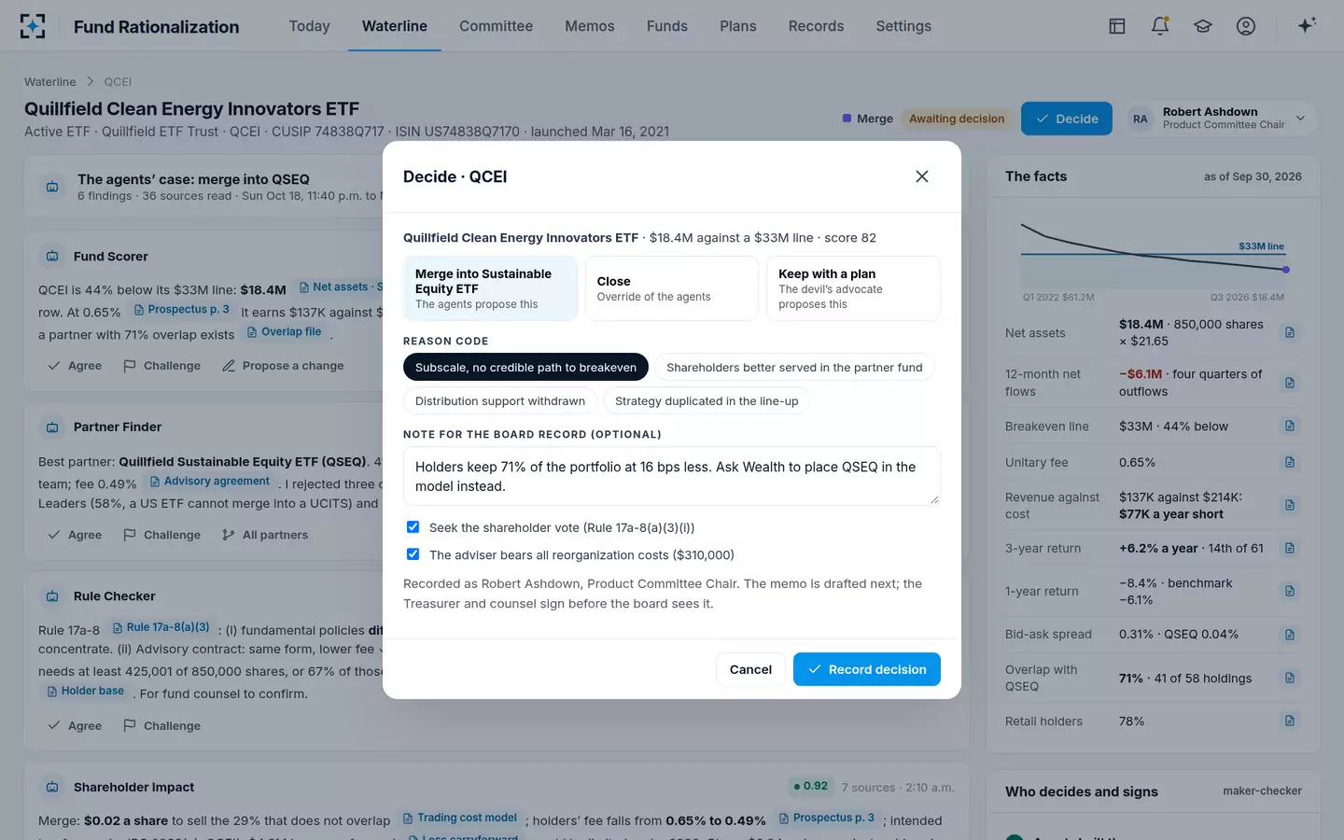1344x840 pixels.
Task: Click the Record decision button
Action: click(867, 669)
